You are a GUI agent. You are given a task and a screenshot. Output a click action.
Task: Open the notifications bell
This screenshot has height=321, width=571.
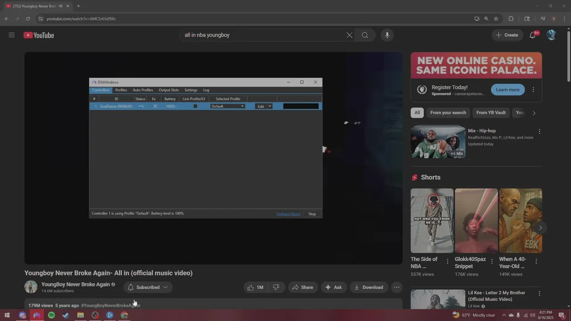point(533,35)
